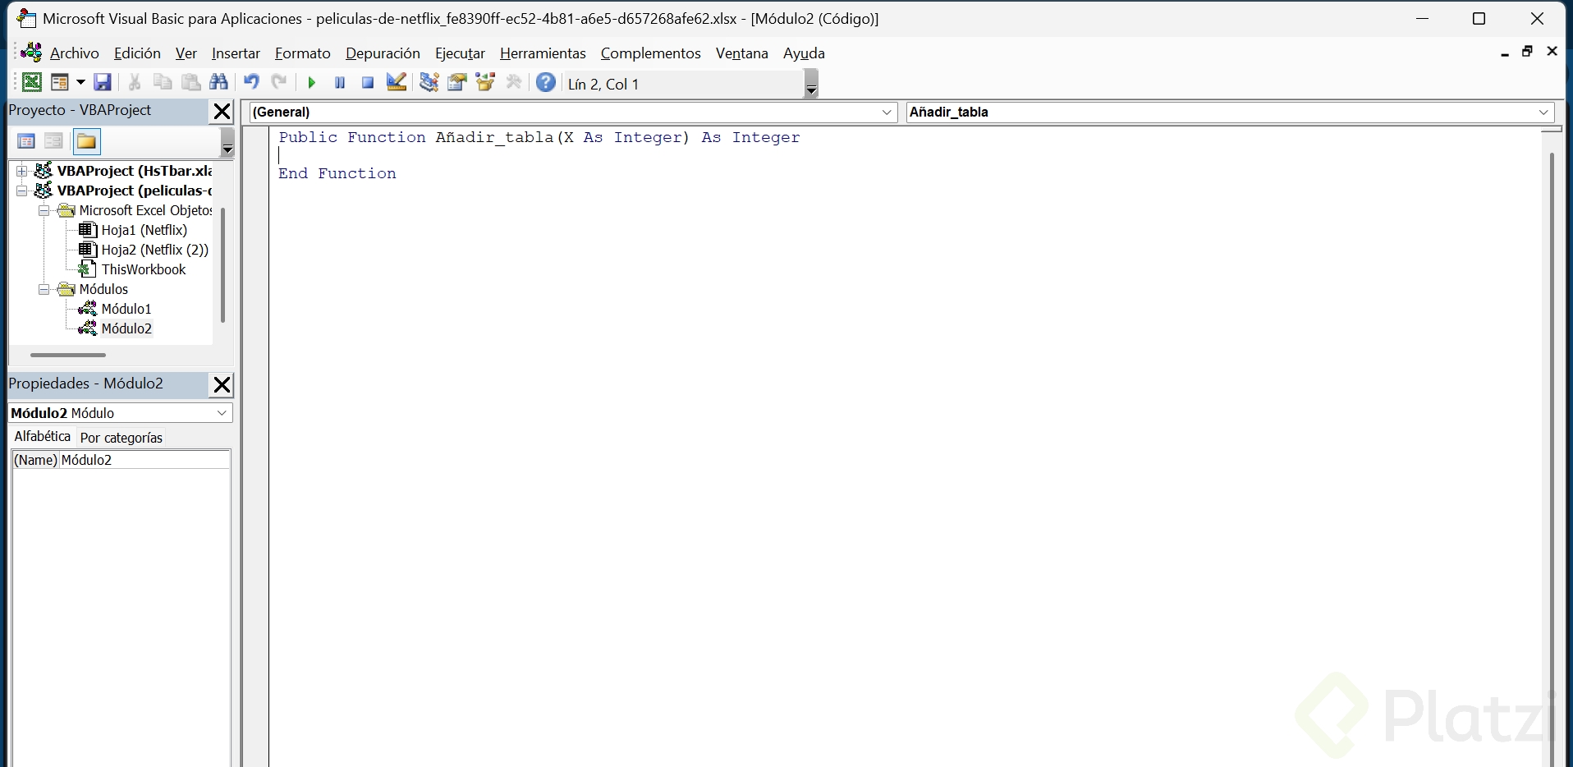Click the Reset stop icon
The image size is (1573, 767).
pyautogui.click(x=368, y=82)
